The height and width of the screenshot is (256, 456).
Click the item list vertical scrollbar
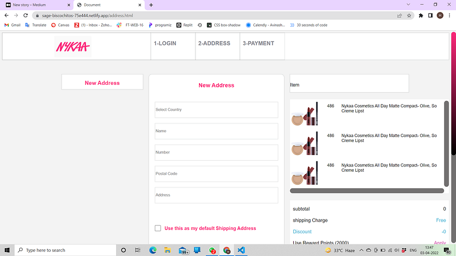tap(447, 144)
